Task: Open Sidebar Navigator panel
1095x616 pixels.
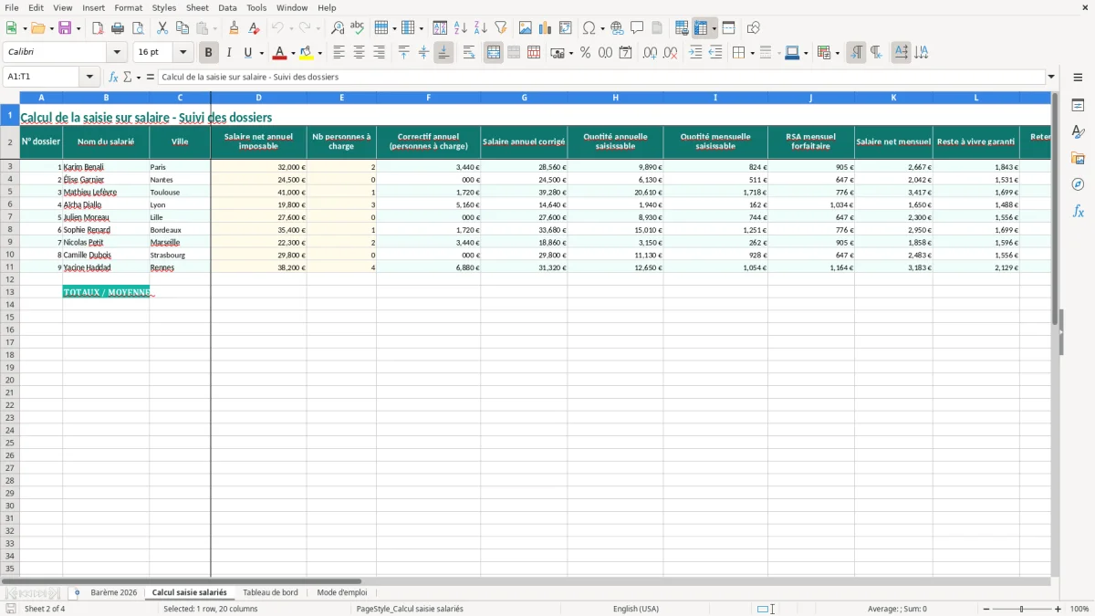Action: click(x=1079, y=185)
